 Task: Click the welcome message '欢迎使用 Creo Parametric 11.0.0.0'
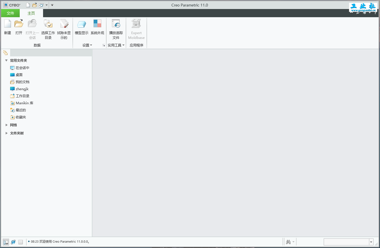(64, 242)
